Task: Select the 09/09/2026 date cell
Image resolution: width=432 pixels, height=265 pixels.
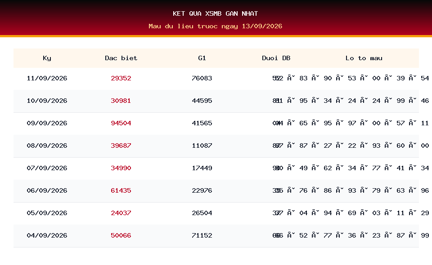Action: pyautogui.click(x=47, y=123)
